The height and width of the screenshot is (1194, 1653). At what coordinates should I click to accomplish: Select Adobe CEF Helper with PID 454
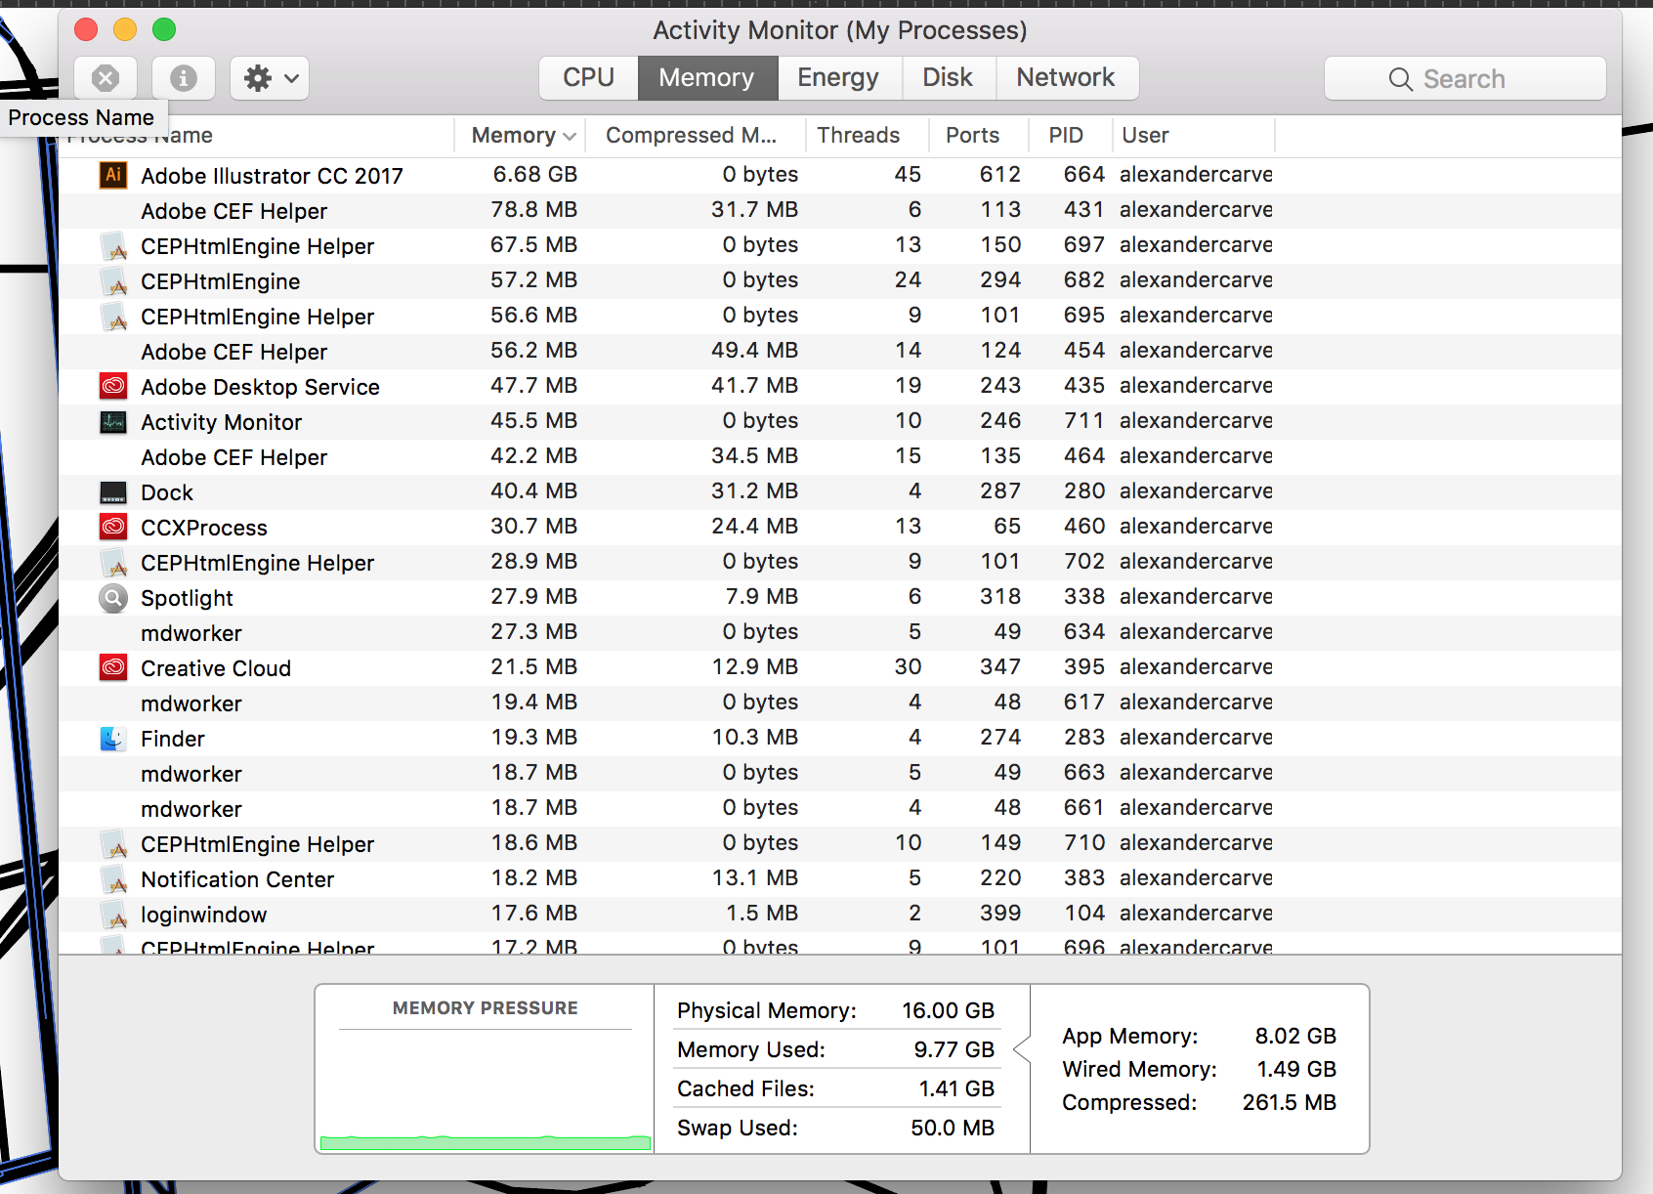point(840,351)
